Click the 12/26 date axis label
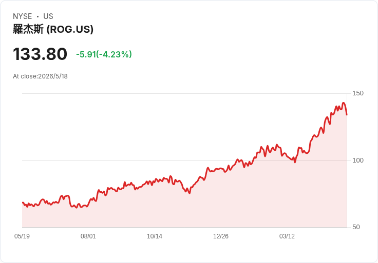Image resolution: width=378 pixels, height=263 pixels. [x=220, y=236]
